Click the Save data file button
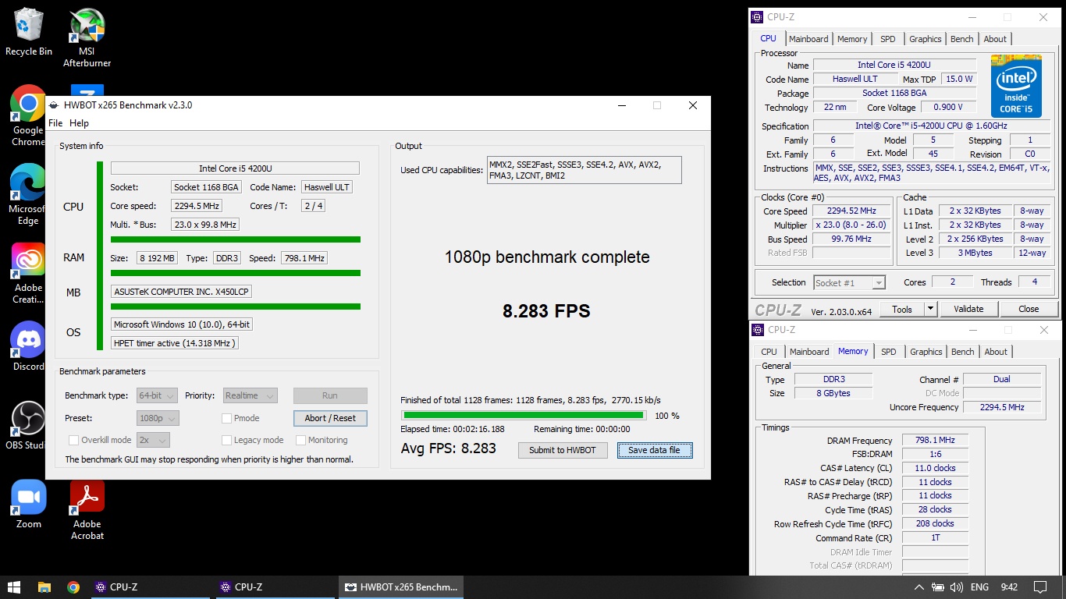Viewport: 1066px width, 599px height. click(654, 450)
